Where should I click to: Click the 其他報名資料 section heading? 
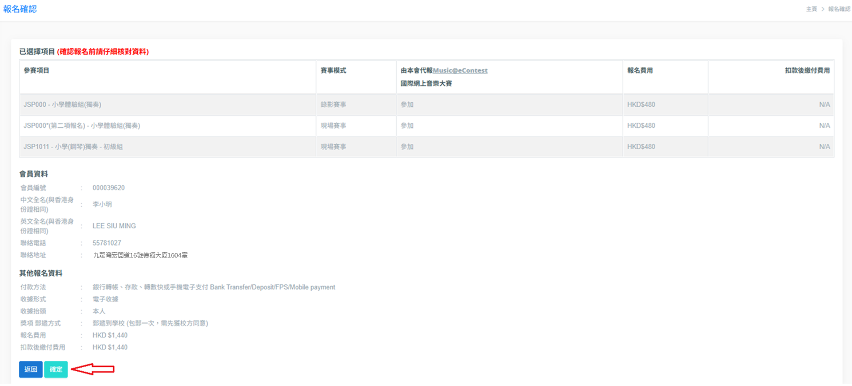coord(41,274)
